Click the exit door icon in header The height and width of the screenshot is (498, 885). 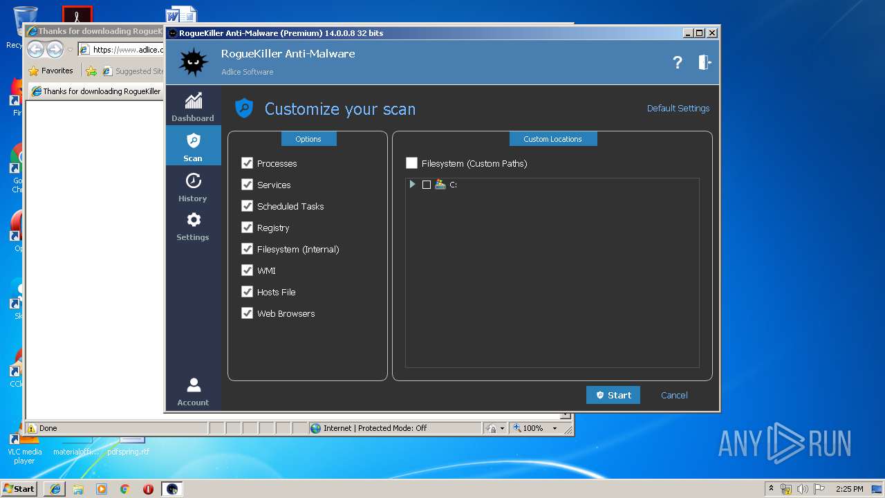[x=705, y=62]
